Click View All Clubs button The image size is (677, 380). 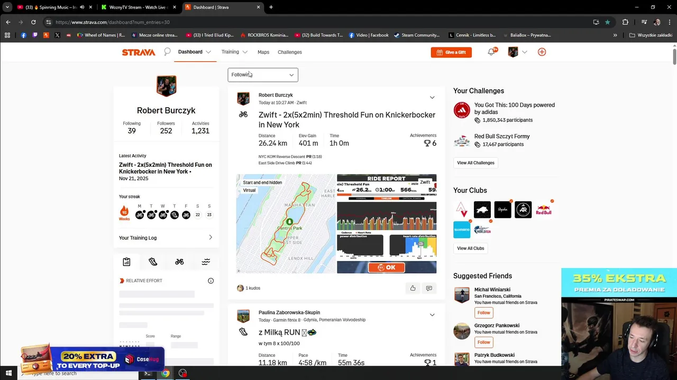470,248
